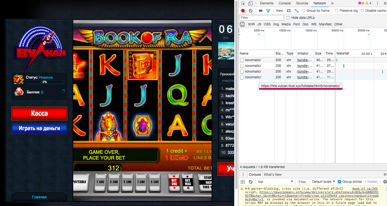387x206 pixels.
Task: Select the third novomatic/ request row
Action: pos(313,71)
